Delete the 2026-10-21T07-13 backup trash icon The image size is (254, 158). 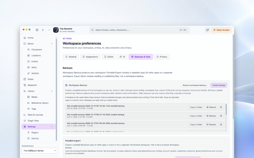tap(221, 107)
